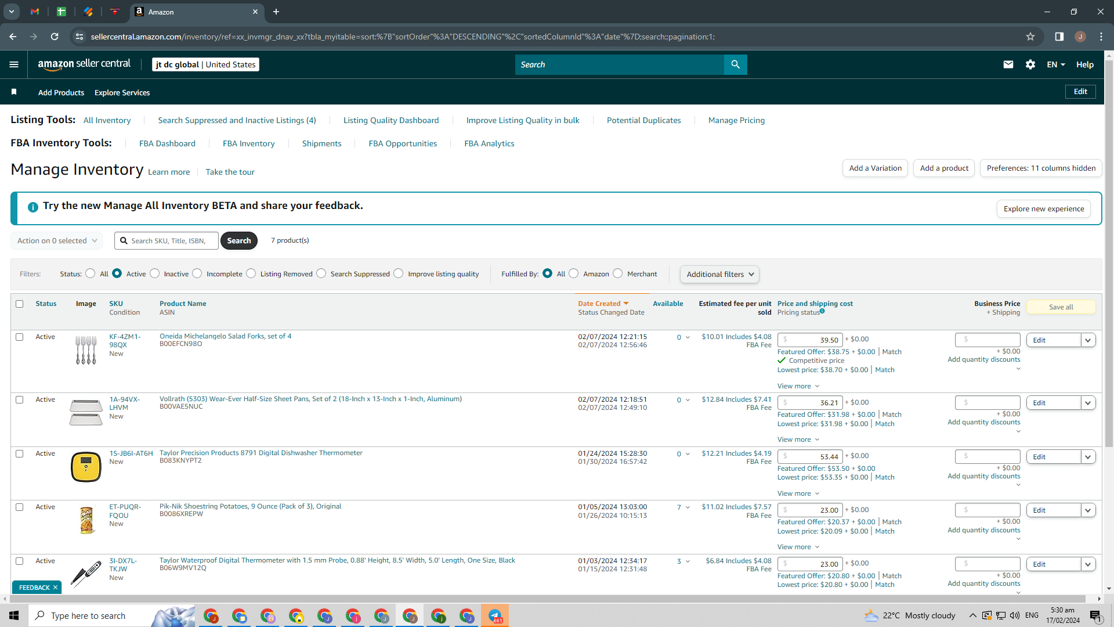Expand the Additional filters dropdown
This screenshot has height=627, width=1114.
(x=719, y=274)
